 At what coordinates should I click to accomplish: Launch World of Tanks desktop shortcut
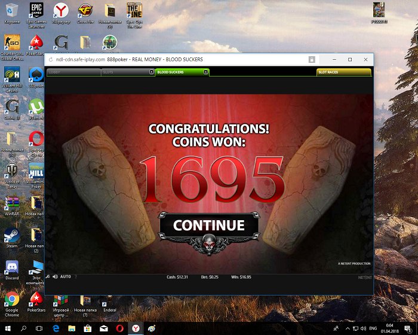click(12, 176)
